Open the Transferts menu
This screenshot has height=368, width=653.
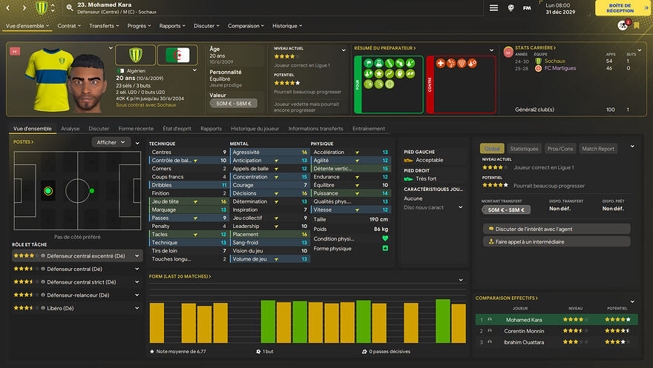105,26
